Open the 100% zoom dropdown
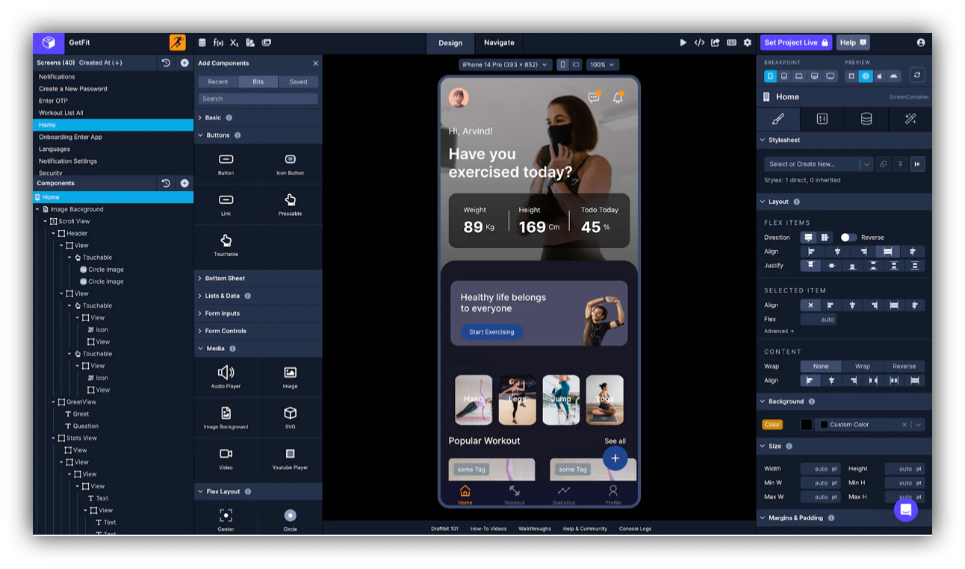Image resolution: width=965 pixels, height=569 pixels. click(x=602, y=65)
